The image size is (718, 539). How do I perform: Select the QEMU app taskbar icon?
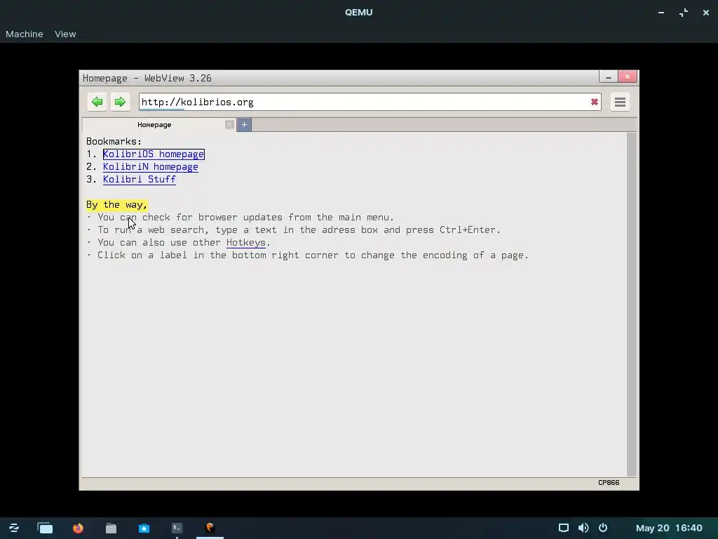(x=210, y=528)
